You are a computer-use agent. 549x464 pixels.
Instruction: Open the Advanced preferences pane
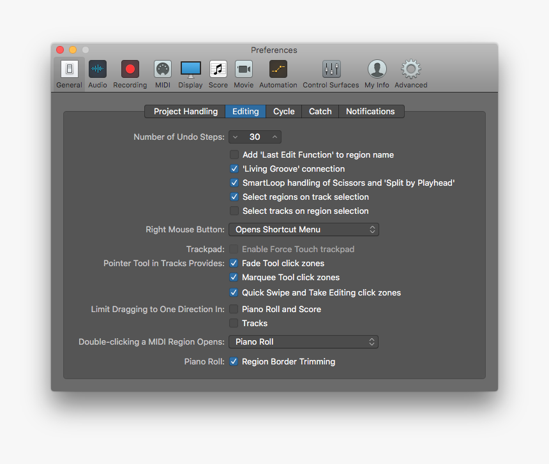[410, 70]
